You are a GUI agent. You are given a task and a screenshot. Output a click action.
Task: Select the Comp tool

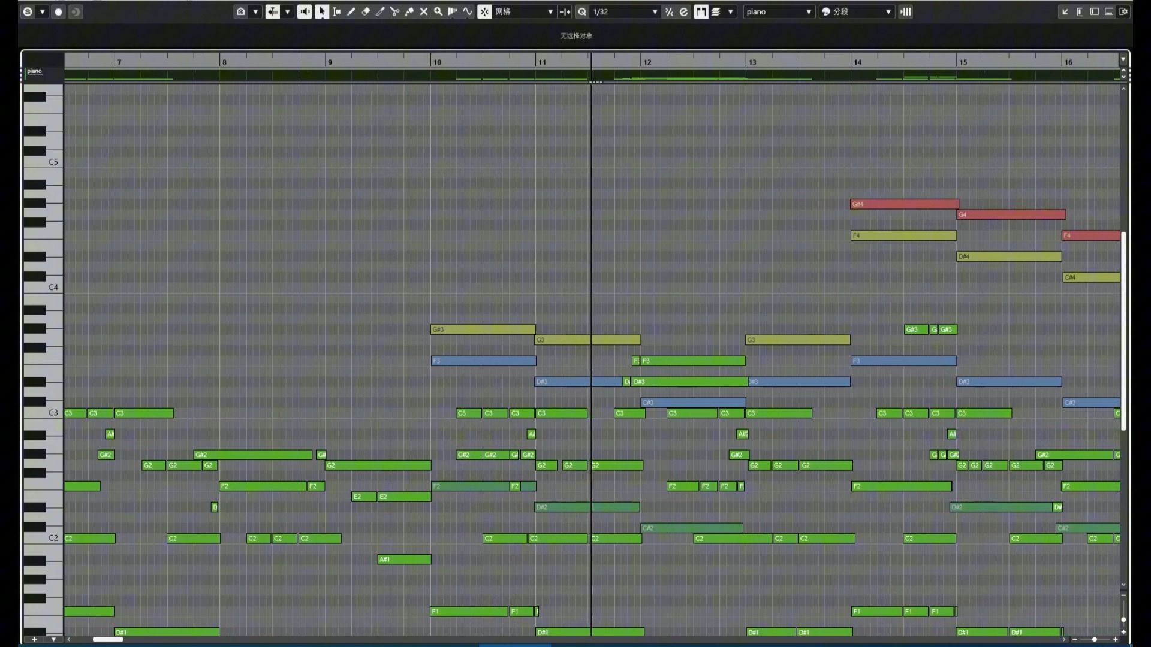453,11
